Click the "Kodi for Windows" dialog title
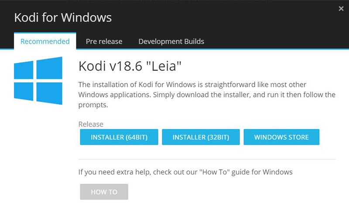This screenshot has width=349, height=213. coord(63,18)
